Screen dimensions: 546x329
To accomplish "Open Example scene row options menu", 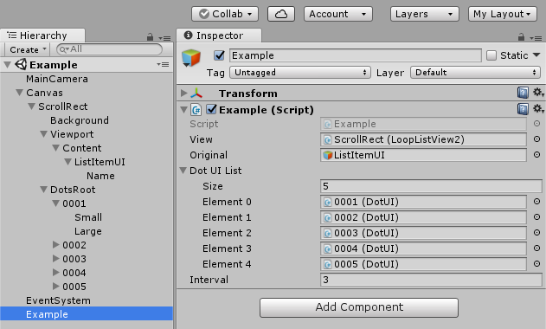I will pyautogui.click(x=163, y=64).
